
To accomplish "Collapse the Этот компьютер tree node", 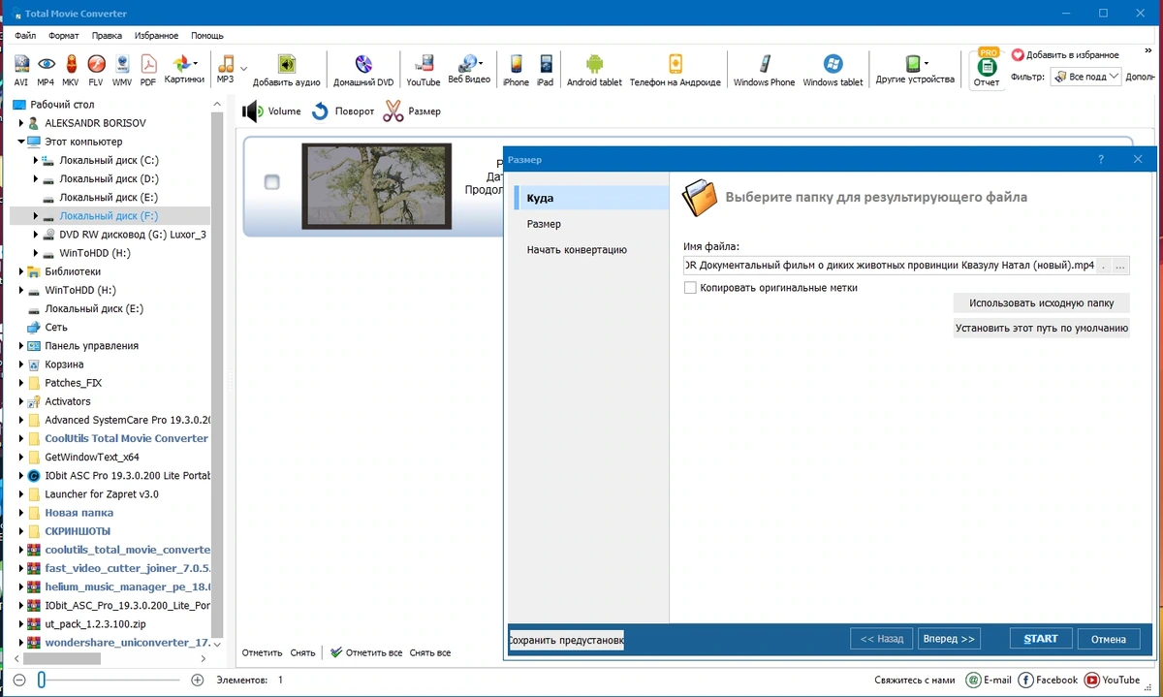I will click(21, 142).
